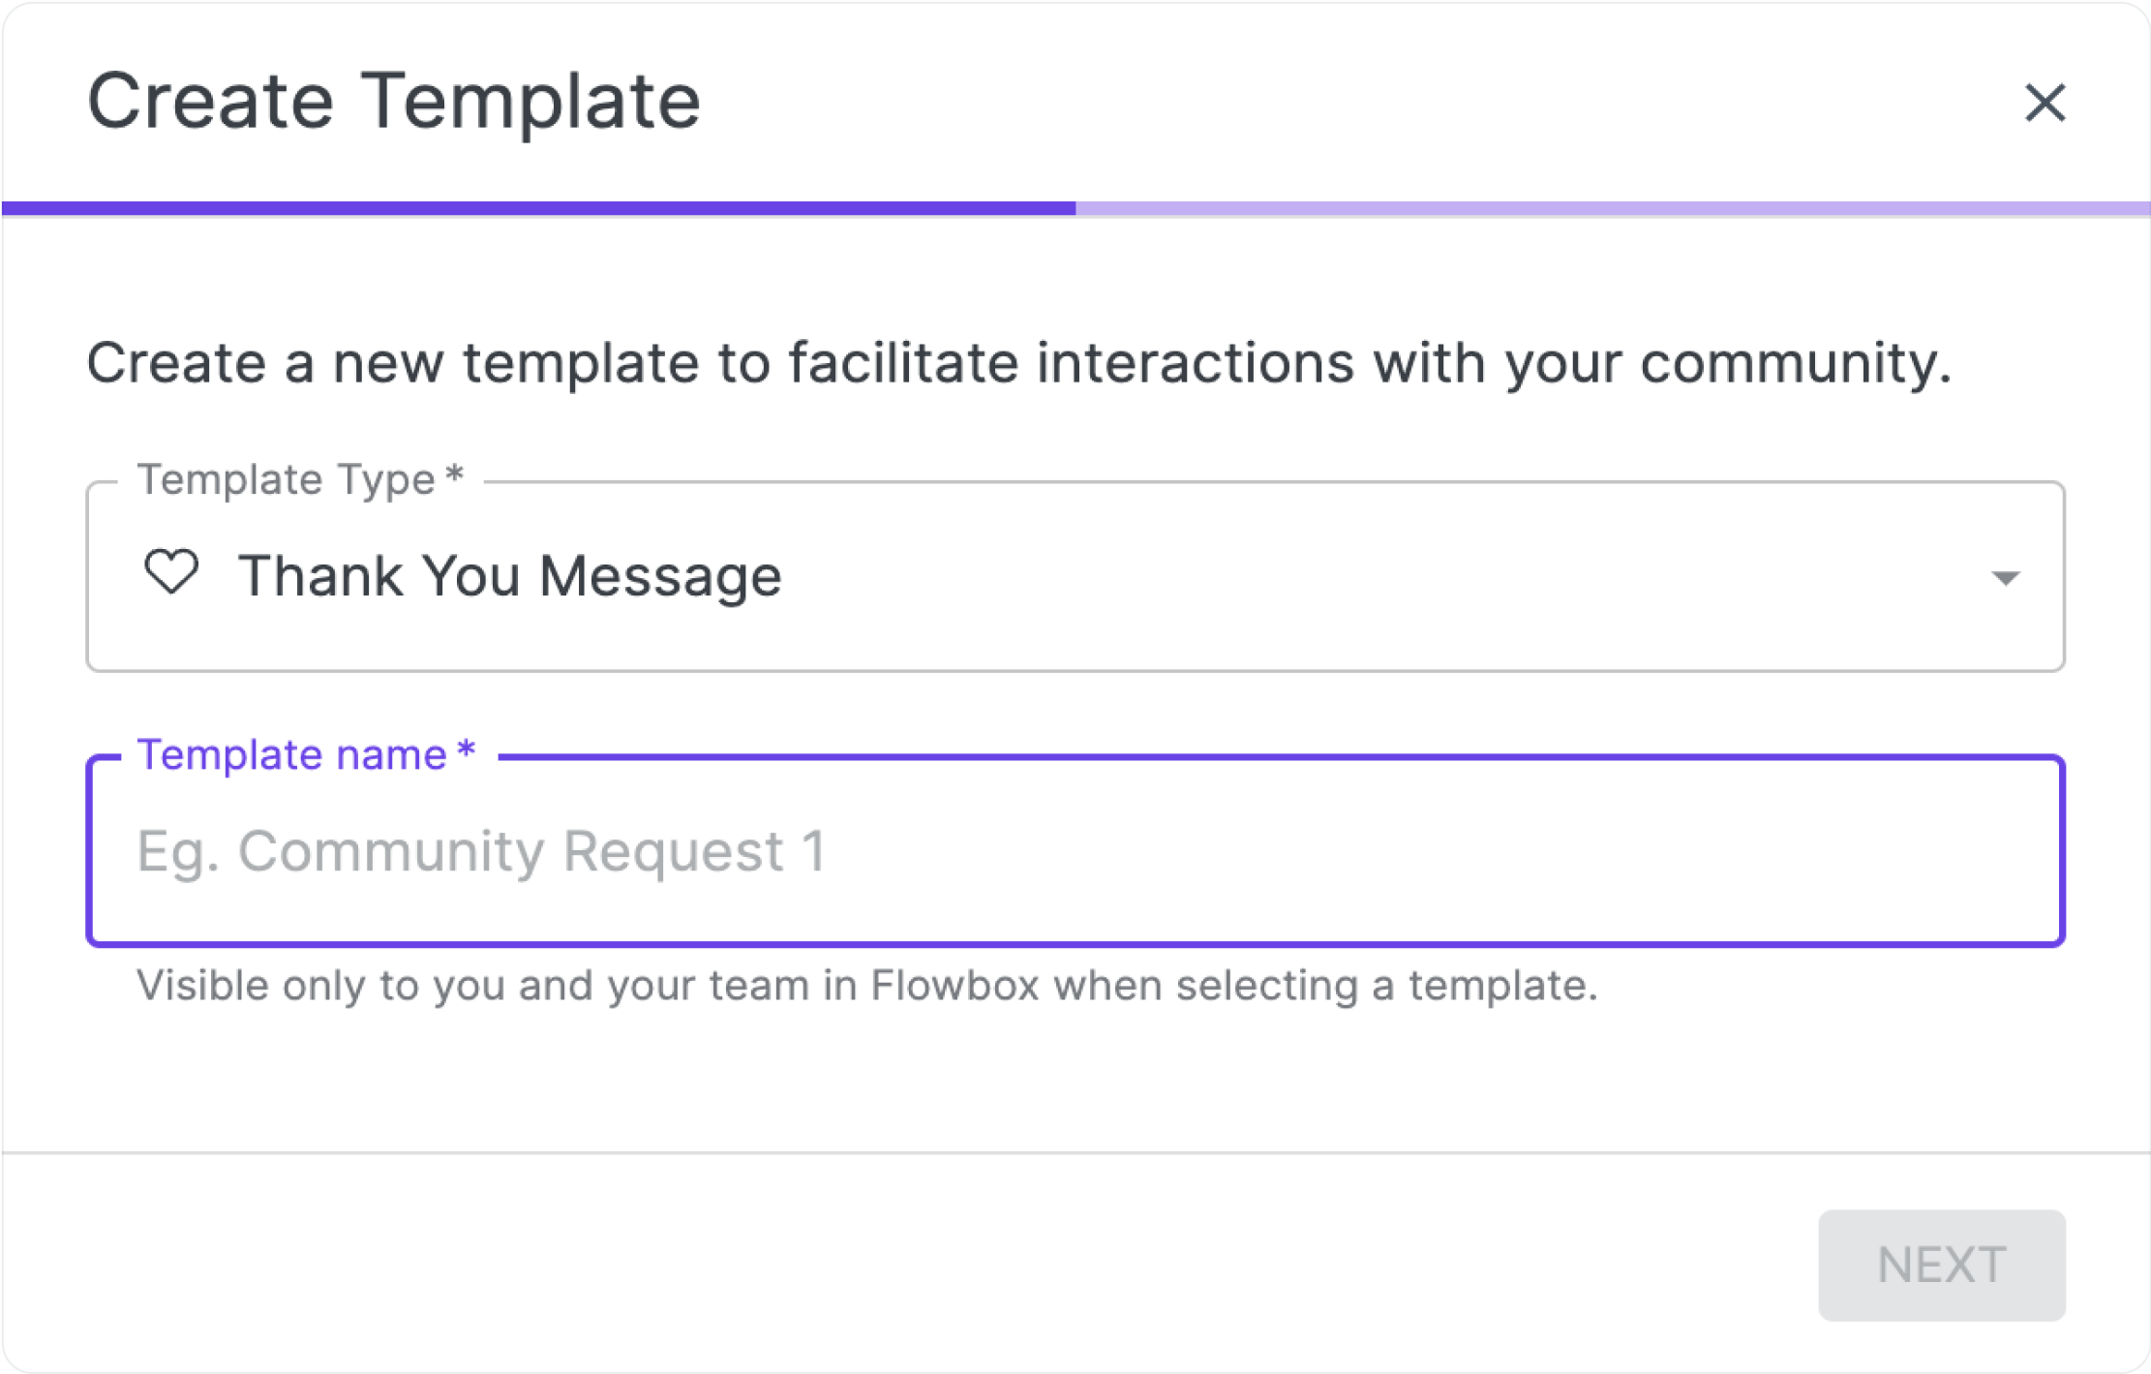Click the Template Type field label
Screen dimensions: 2151x1374
point(287,479)
